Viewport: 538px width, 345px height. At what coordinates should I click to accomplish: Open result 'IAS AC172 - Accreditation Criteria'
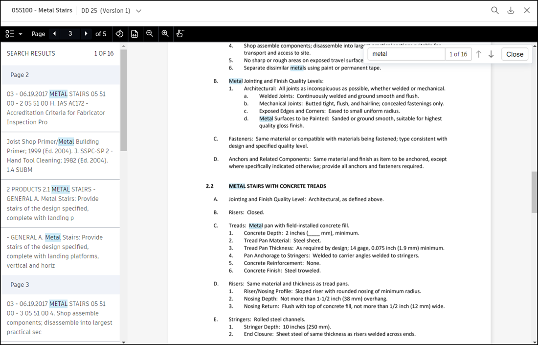point(60,108)
